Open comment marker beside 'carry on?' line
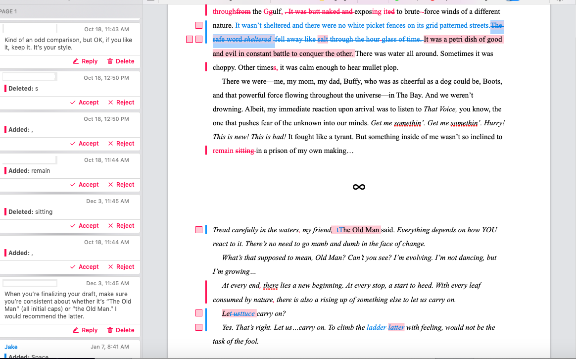Screen dimensions: 576x359 pyautogui.click(x=199, y=313)
